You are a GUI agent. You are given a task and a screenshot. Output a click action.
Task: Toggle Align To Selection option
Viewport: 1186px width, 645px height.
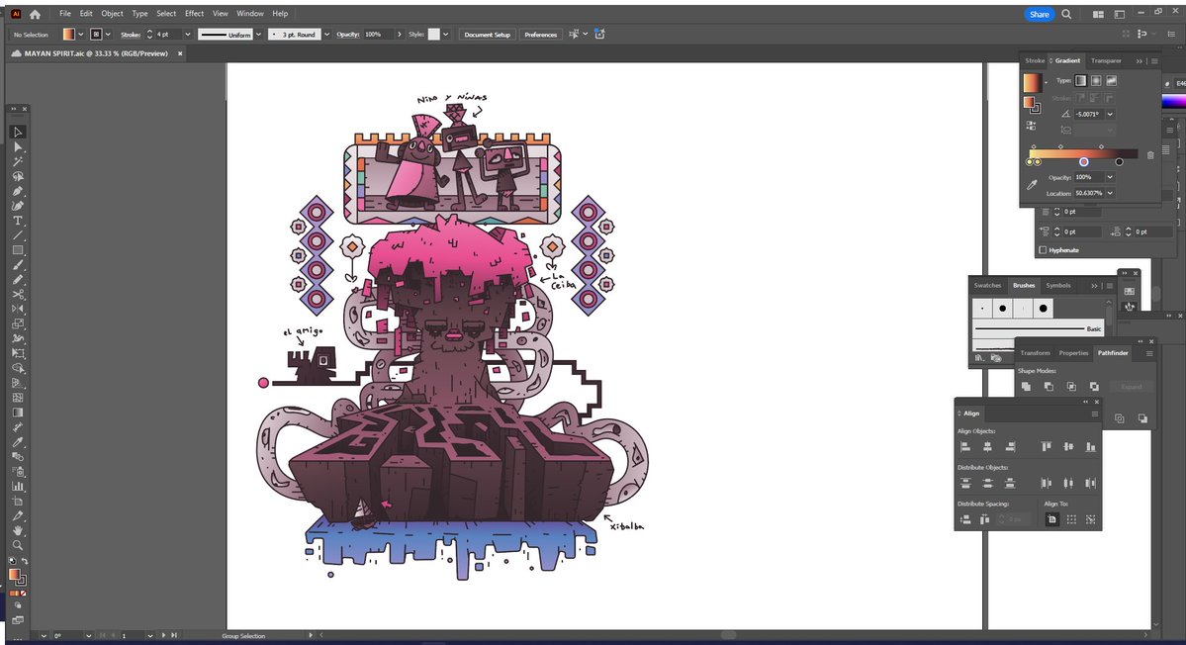coord(1072,519)
